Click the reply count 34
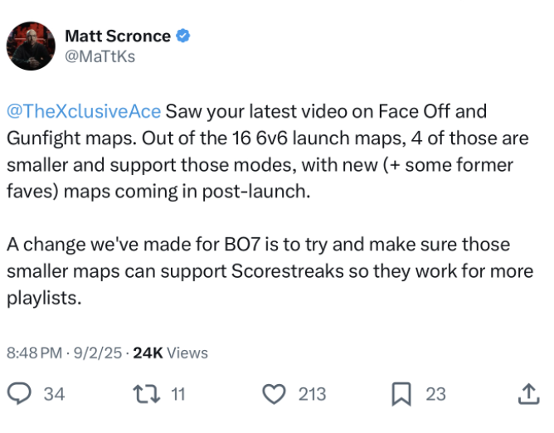Screen dimensions: 554x433 pos(54,394)
